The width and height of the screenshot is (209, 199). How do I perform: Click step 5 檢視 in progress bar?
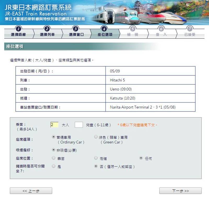point(133,34)
